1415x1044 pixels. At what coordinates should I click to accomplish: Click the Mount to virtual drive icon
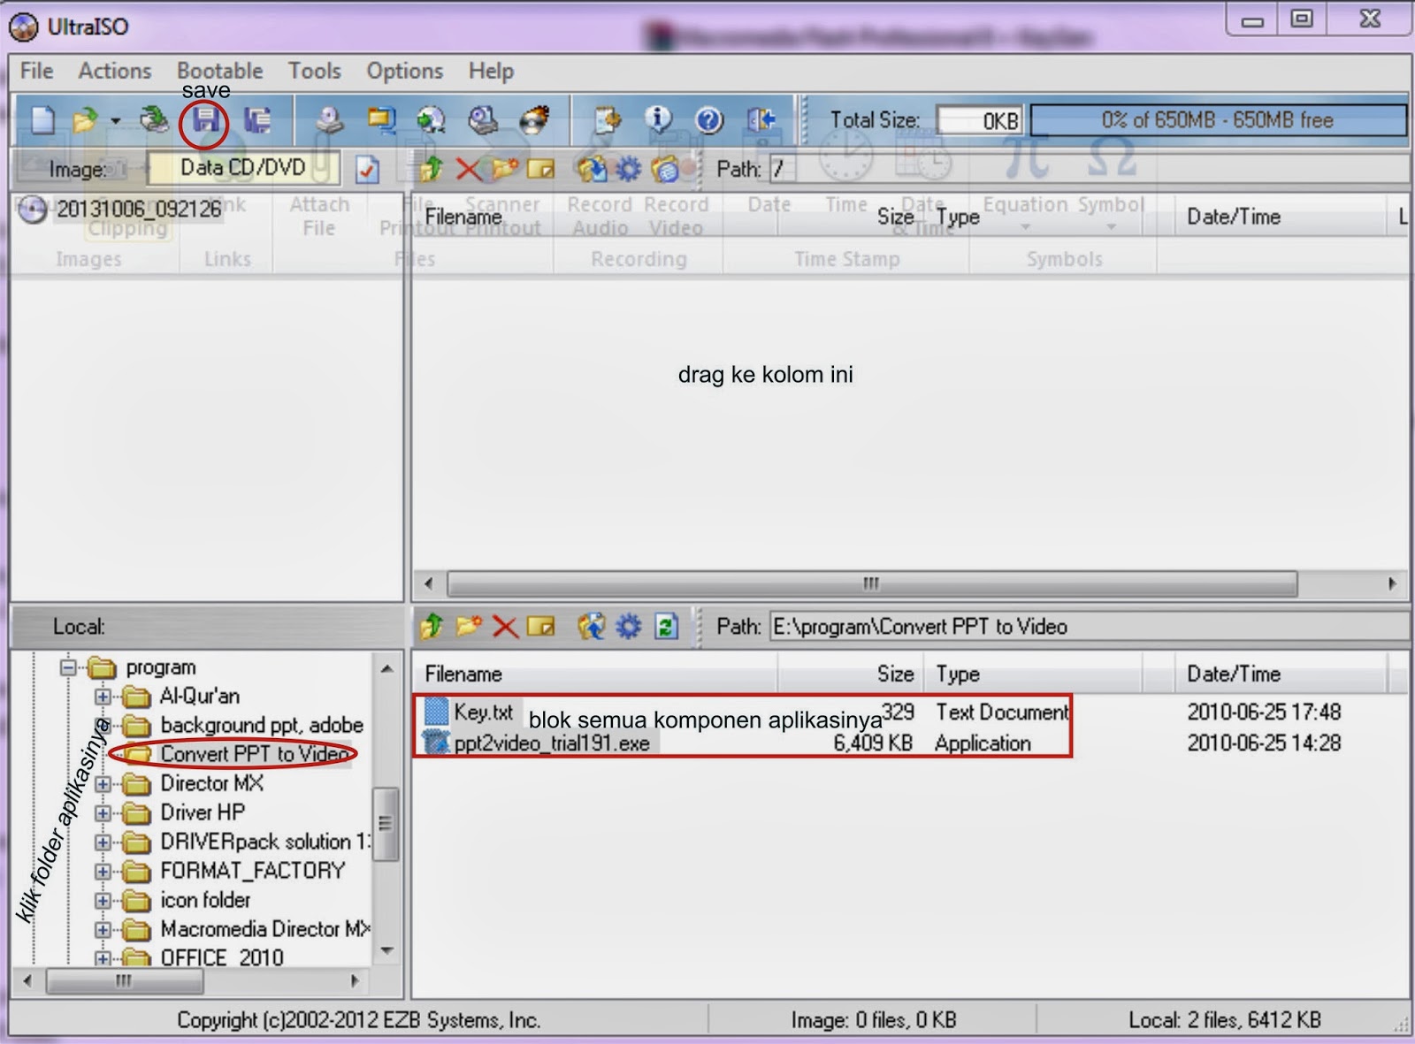[483, 119]
